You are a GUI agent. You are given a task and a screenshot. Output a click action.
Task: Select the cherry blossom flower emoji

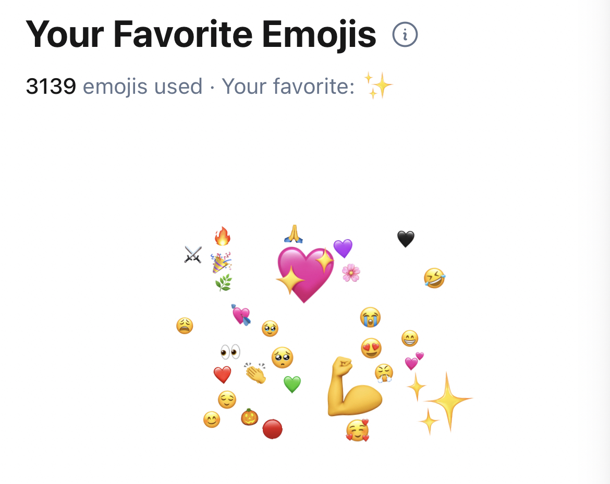[x=351, y=272]
